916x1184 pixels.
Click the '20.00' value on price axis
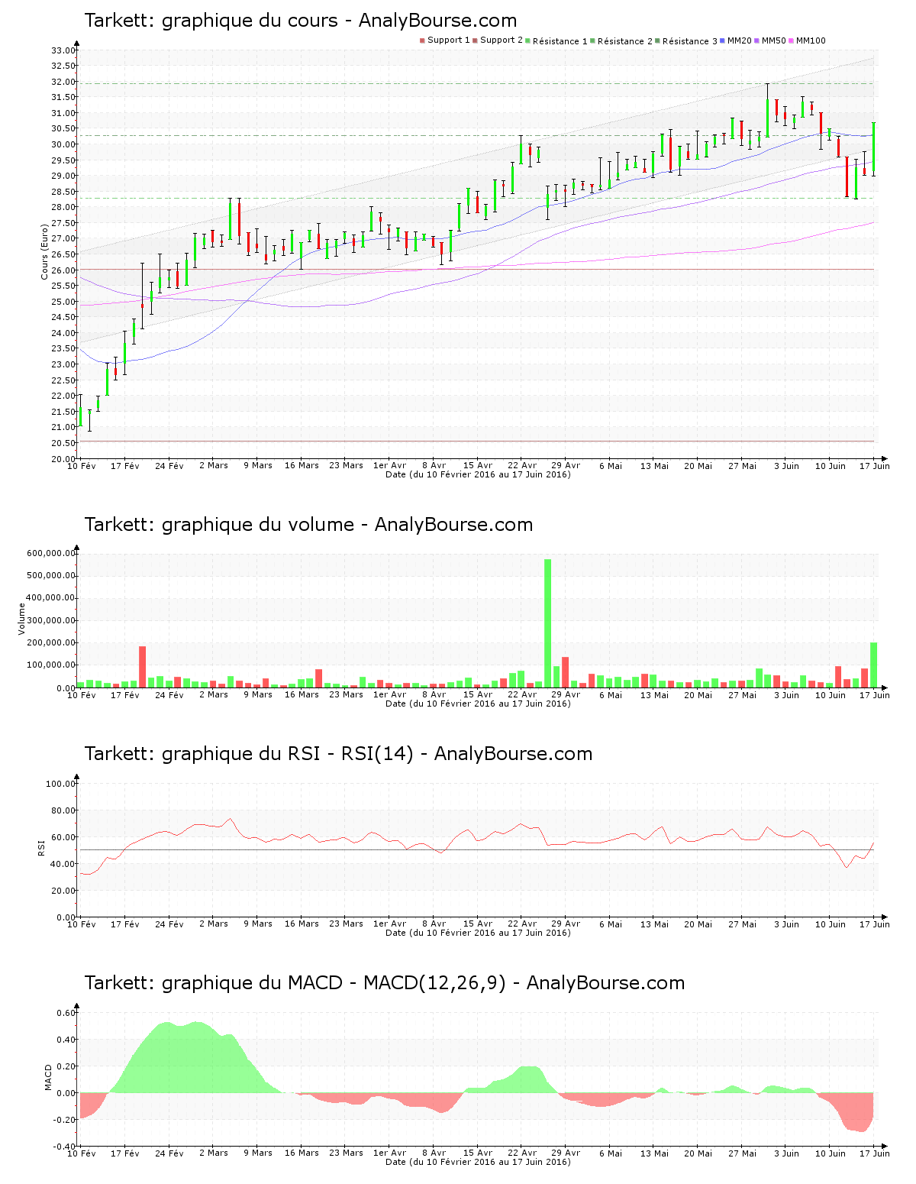click(x=63, y=459)
